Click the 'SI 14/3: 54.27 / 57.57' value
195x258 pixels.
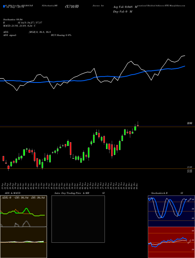(30, 23)
